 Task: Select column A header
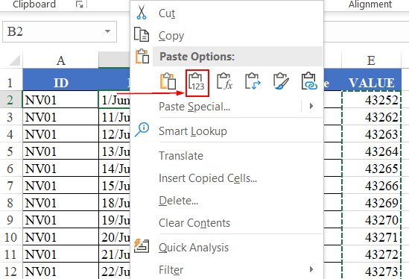[60, 60]
